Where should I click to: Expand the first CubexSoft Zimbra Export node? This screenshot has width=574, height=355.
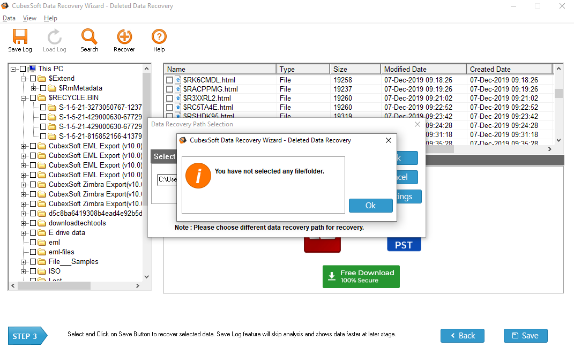24,184
